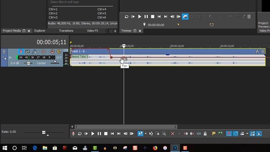Open event FX icon on audio event
Image resolution: width=270 pixels, height=152 pixels.
click(257, 52)
